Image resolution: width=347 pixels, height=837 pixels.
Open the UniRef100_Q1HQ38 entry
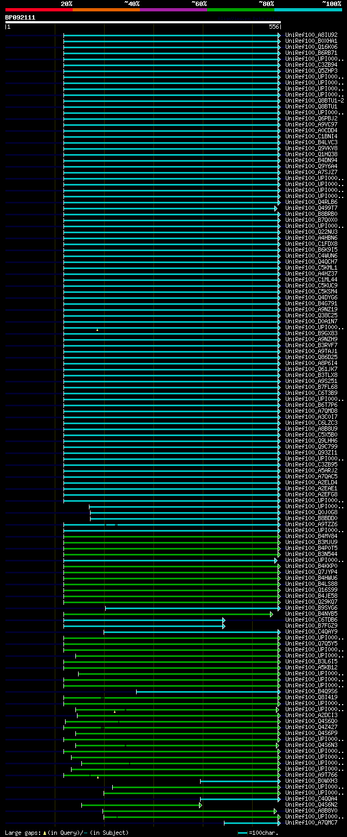pos(311,155)
